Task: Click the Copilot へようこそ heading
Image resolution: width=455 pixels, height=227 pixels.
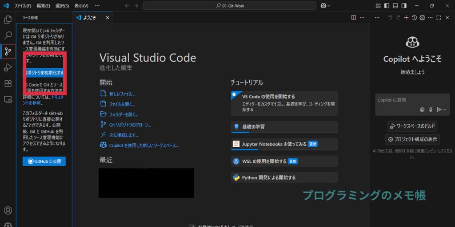Action: [x=412, y=59]
